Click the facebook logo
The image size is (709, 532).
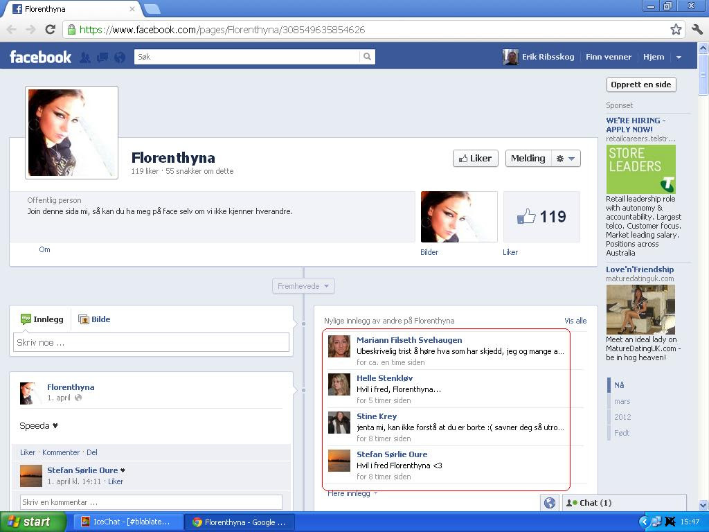click(x=40, y=57)
